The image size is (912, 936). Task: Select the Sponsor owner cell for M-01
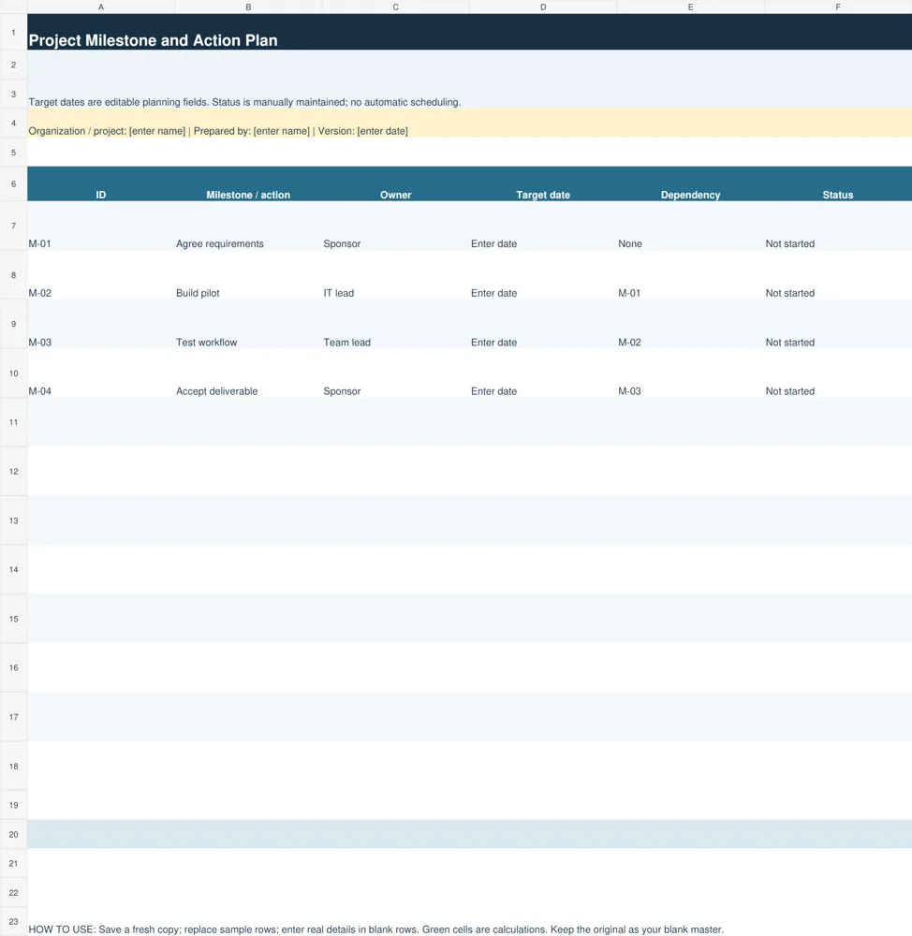[x=396, y=227]
